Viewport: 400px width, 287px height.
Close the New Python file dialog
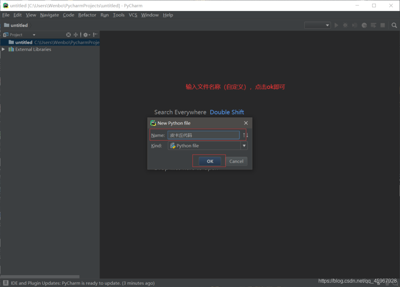(x=246, y=123)
